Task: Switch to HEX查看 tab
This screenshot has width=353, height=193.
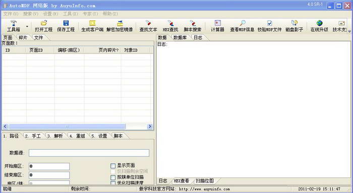Action: pyautogui.click(x=182, y=180)
